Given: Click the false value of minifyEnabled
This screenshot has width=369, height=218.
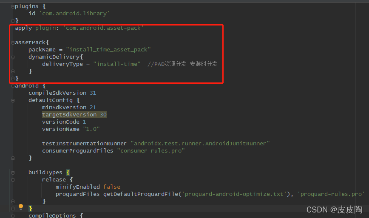Looking at the screenshot, I should click(112, 187).
